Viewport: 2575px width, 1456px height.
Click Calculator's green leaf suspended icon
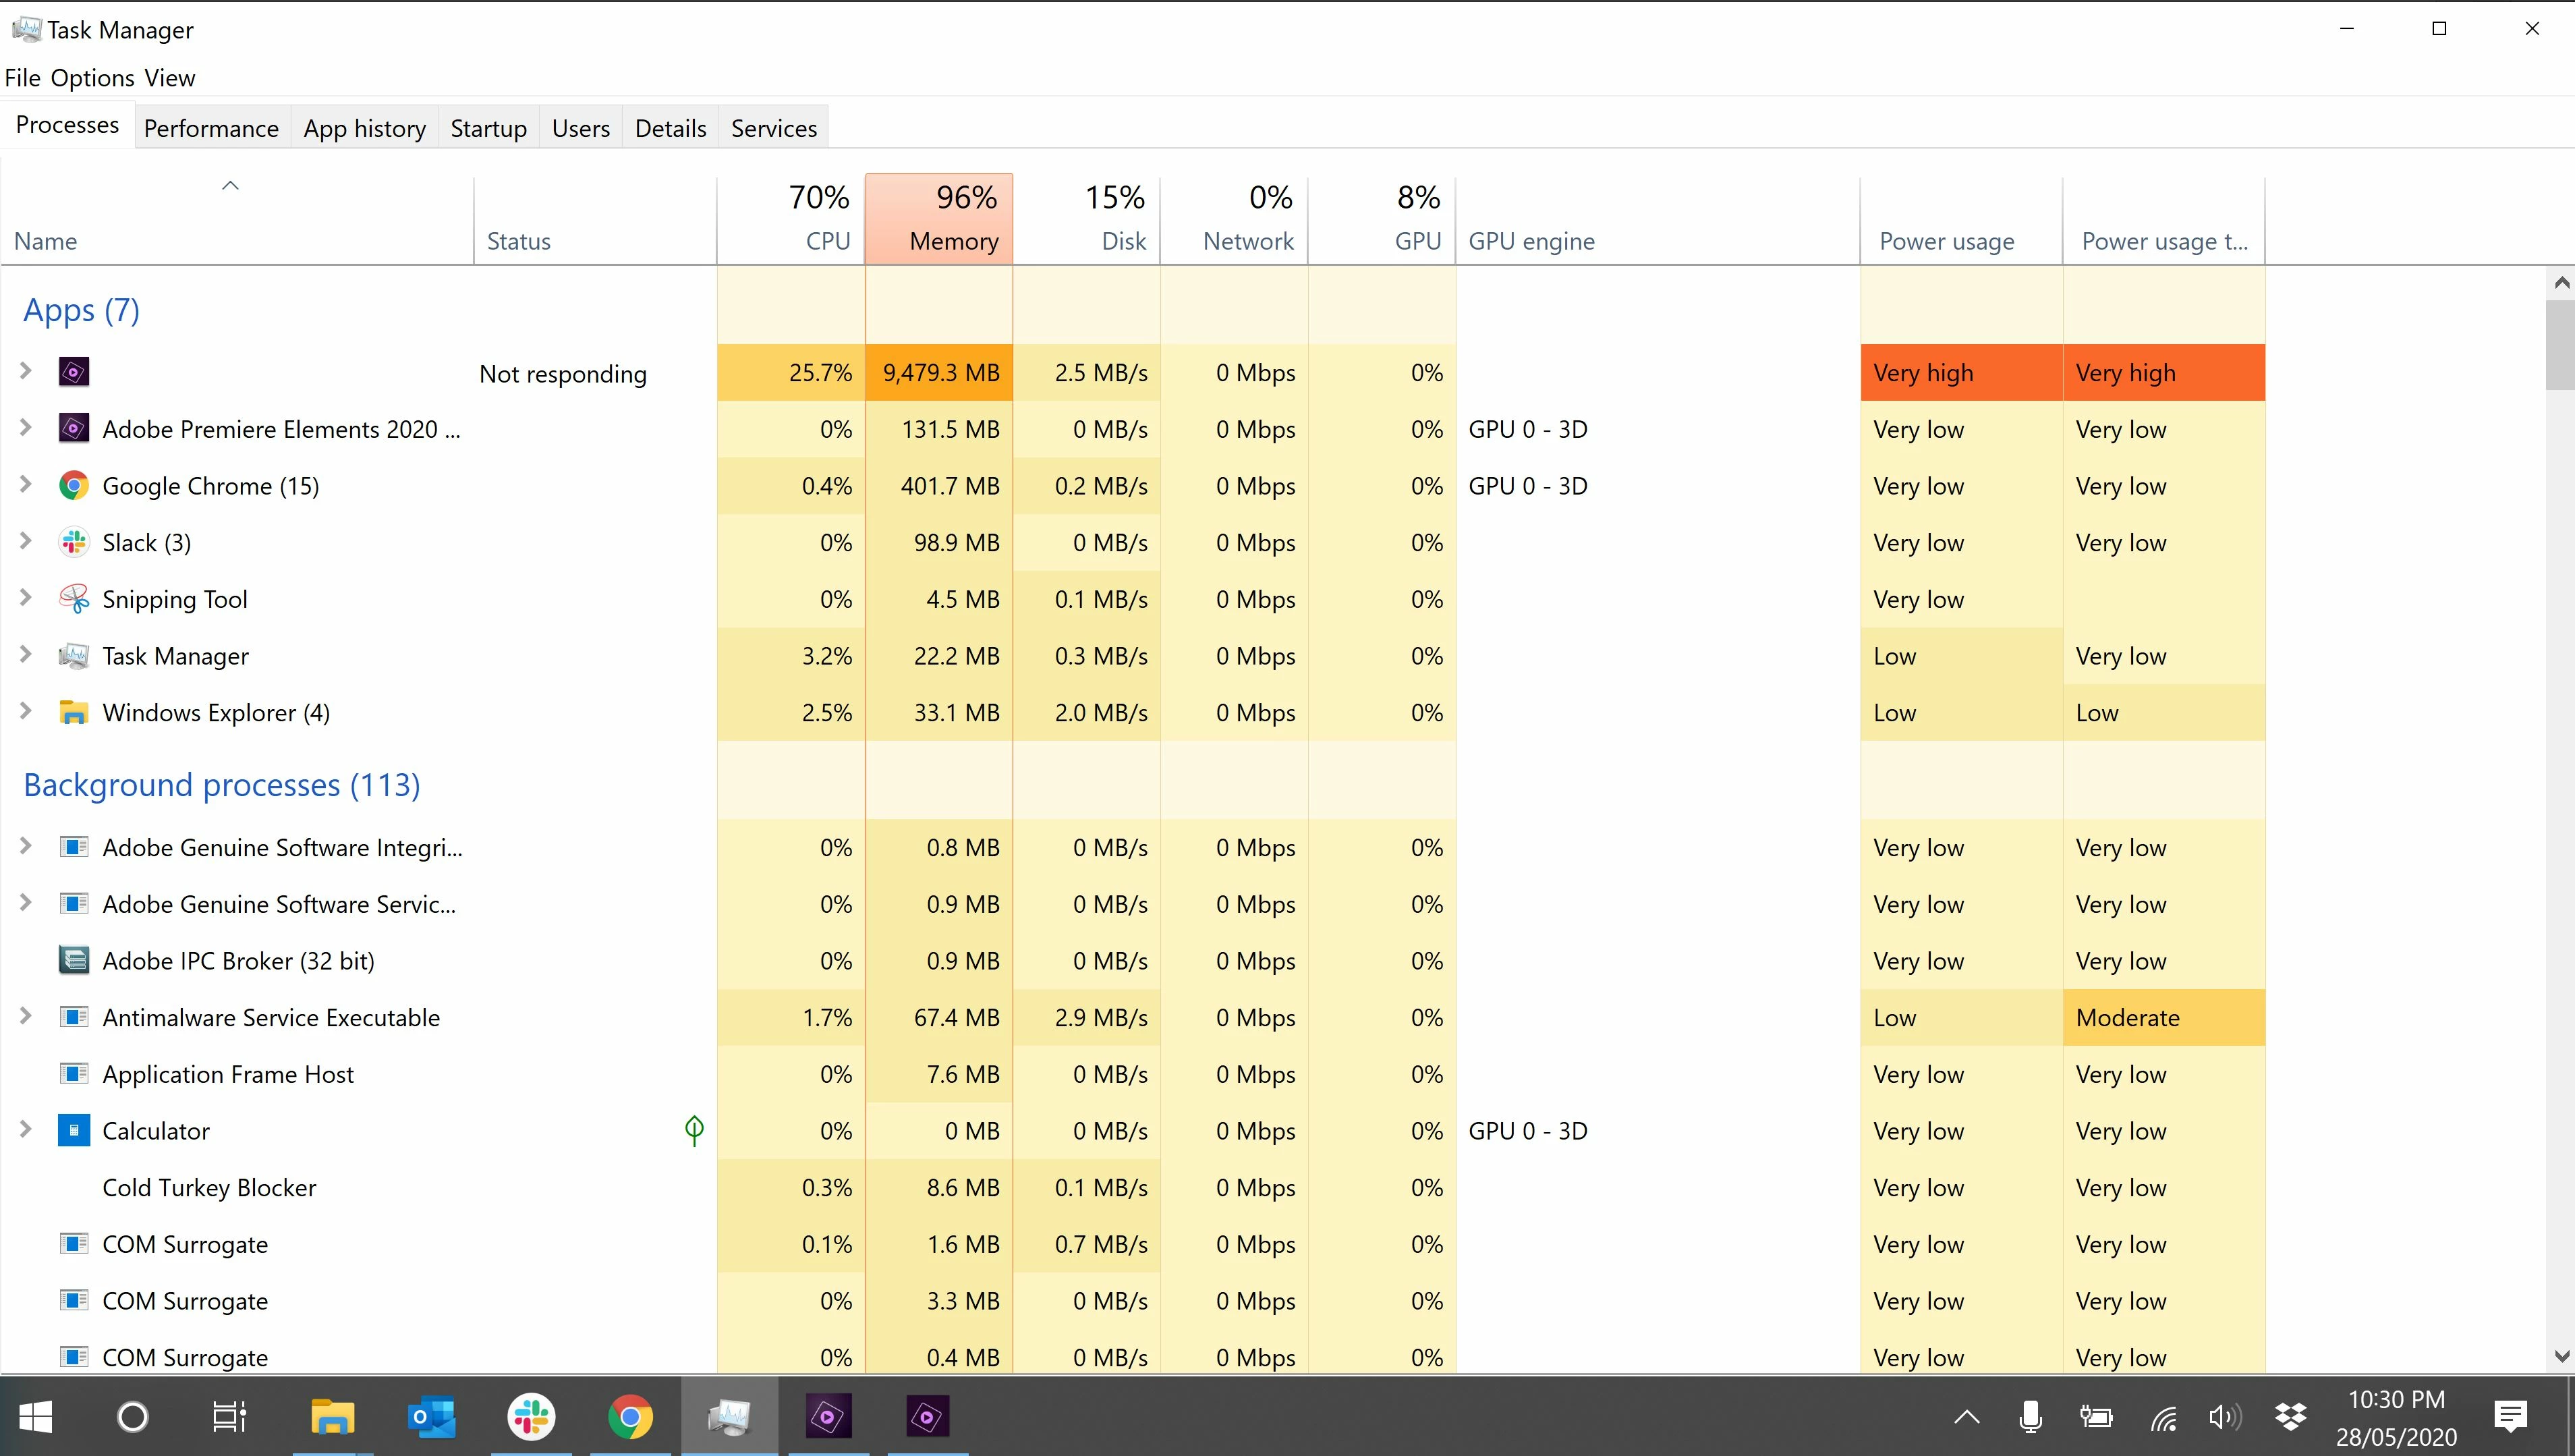click(694, 1130)
